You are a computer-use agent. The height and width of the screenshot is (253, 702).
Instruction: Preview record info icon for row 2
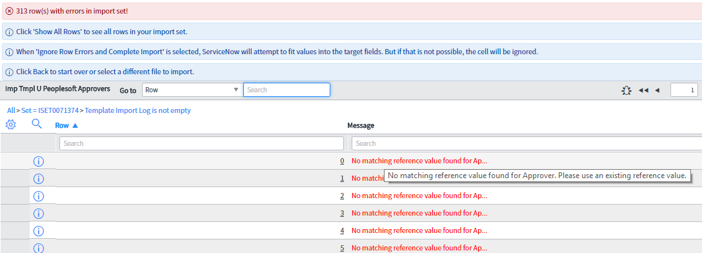[x=39, y=196]
